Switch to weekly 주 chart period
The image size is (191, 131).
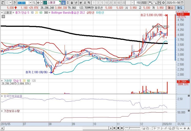coord(68,3)
